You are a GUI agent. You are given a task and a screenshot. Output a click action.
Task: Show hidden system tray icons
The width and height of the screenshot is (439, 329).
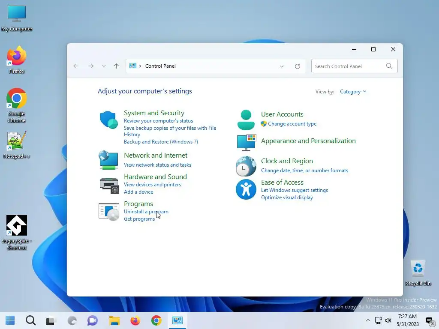pos(368,320)
